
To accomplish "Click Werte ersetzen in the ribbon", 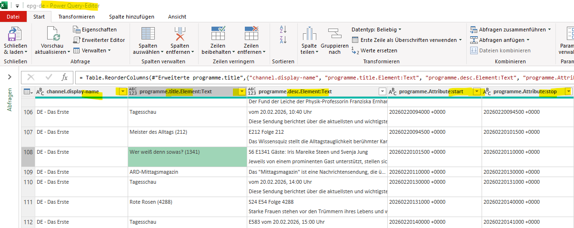I will 378,50.
